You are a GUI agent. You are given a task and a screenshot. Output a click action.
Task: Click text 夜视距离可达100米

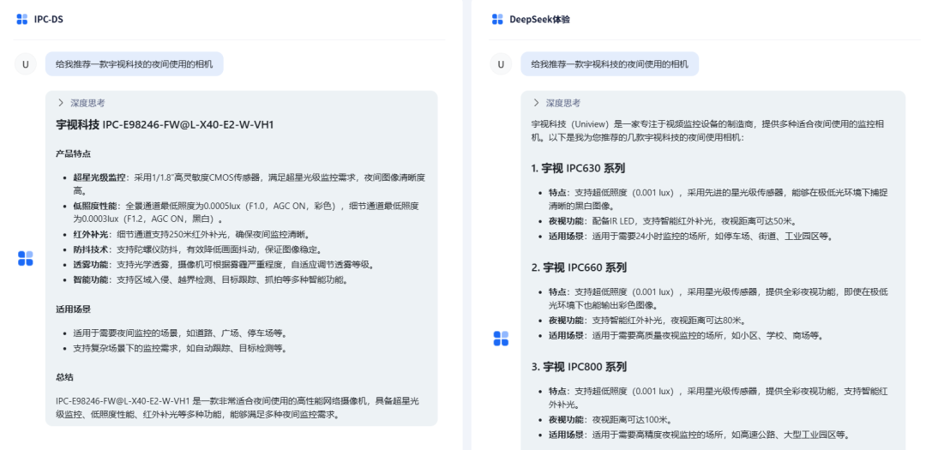tap(632, 420)
